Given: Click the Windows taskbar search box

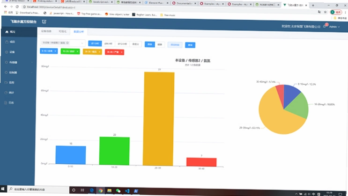Looking at the screenshot, I should (38, 189).
